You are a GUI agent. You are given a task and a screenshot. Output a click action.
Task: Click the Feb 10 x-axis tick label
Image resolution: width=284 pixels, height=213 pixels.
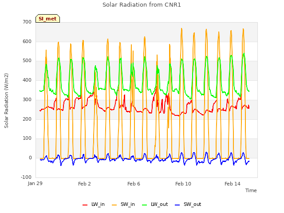tap(183, 184)
